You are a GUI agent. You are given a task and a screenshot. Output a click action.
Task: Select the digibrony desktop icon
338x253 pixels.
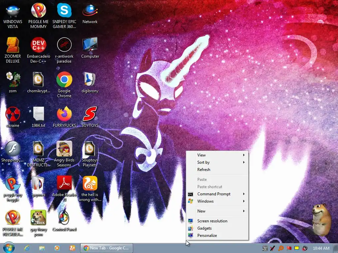(90, 83)
